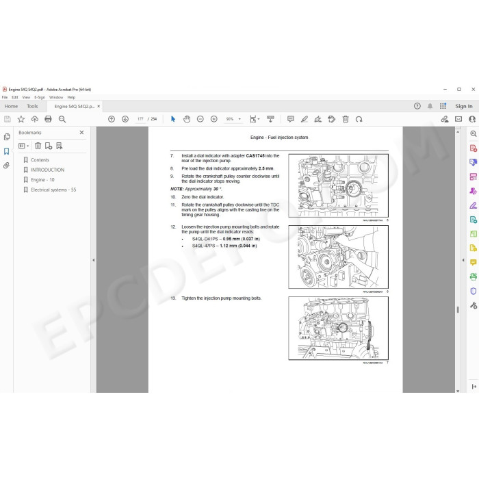Open bookmark options dropdown menu
479x479 pixels.
(23, 146)
